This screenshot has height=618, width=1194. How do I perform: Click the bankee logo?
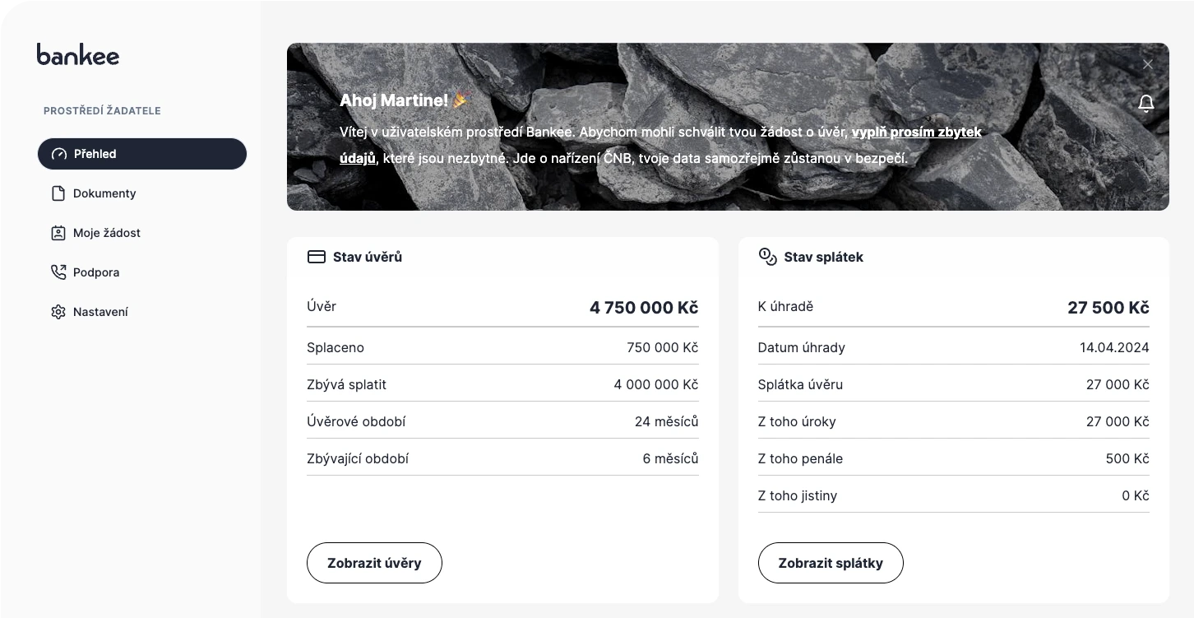pyautogui.click(x=78, y=54)
